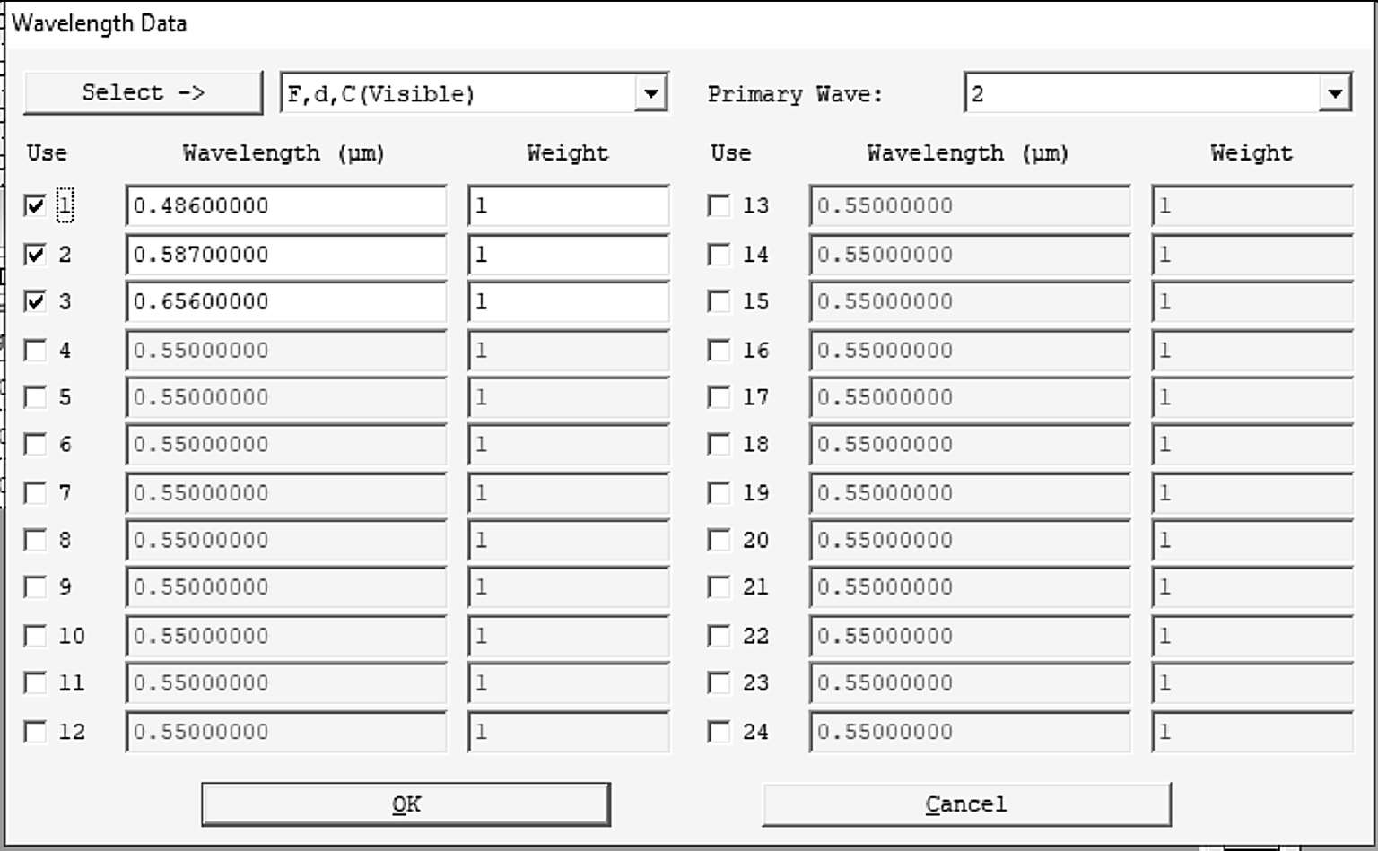Click the wavelength value field in row 21
This screenshot has height=851, width=1378.
(970, 587)
